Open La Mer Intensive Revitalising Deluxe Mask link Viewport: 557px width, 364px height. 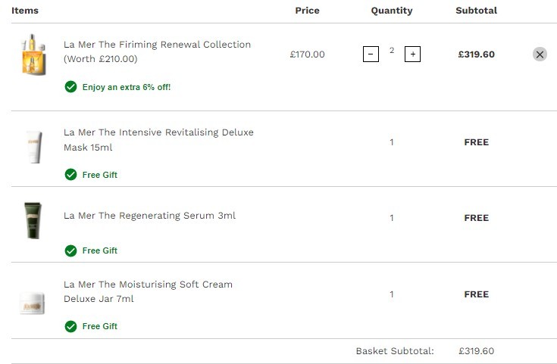(159, 140)
